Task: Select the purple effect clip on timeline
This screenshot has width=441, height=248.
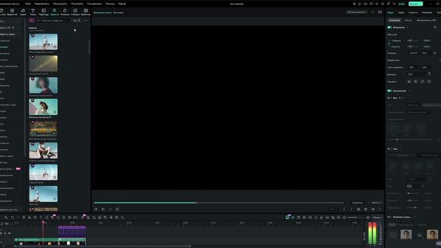Action: tap(72, 231)
